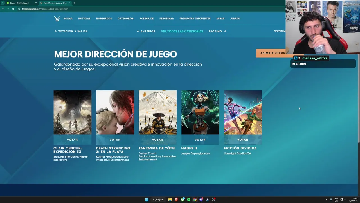The image size is (360, 203).
Task: Click FANTASMA DE YŌTEI title text
Action: 157,148
